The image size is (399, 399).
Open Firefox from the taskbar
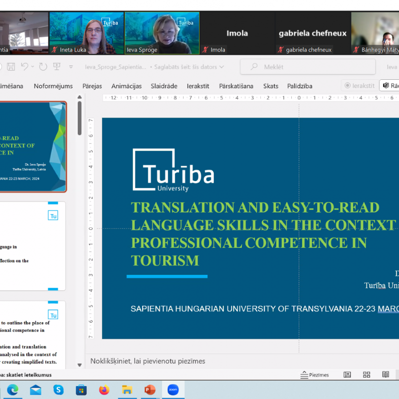pos(104,390)
